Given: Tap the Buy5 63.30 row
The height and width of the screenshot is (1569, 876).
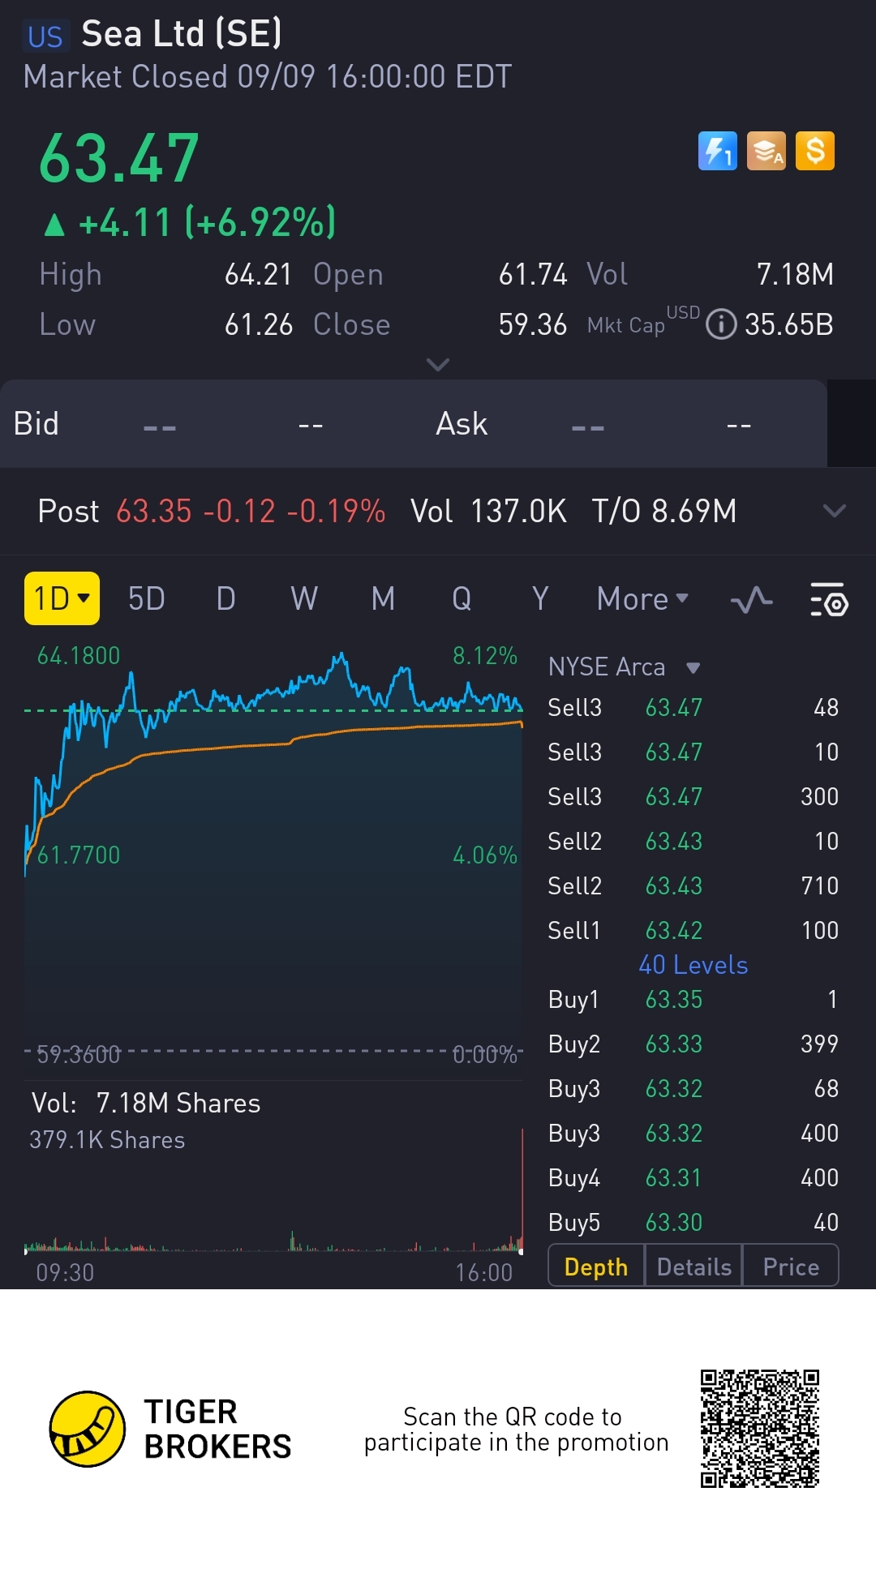Looking at the screenshot, I should click(x=693, y=1222).
